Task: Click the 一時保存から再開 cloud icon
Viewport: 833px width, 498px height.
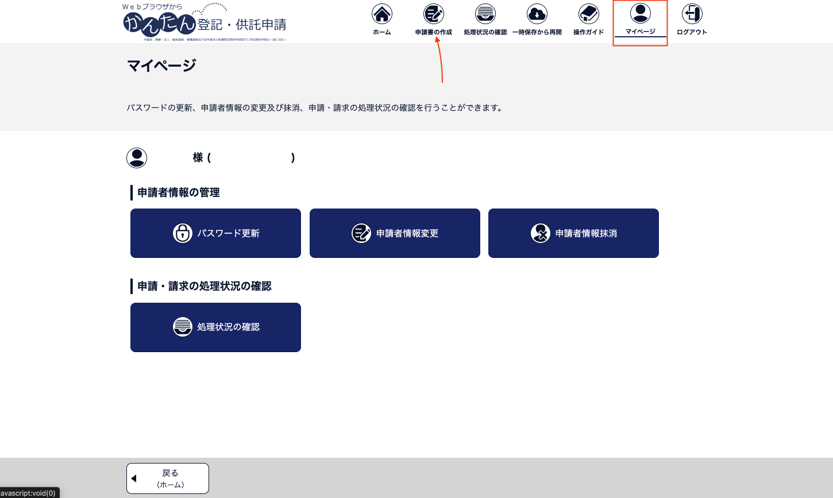Action: (x=537, y=14)
